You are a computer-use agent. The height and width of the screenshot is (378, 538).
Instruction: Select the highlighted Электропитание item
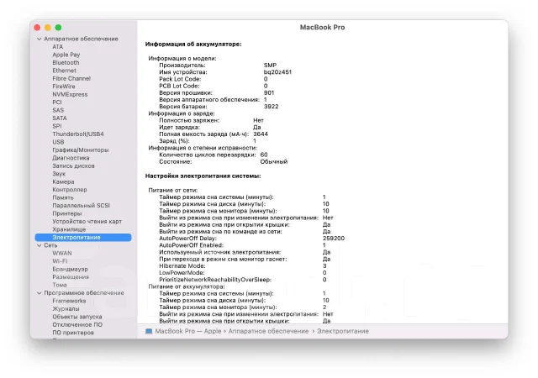click(83, 238)
